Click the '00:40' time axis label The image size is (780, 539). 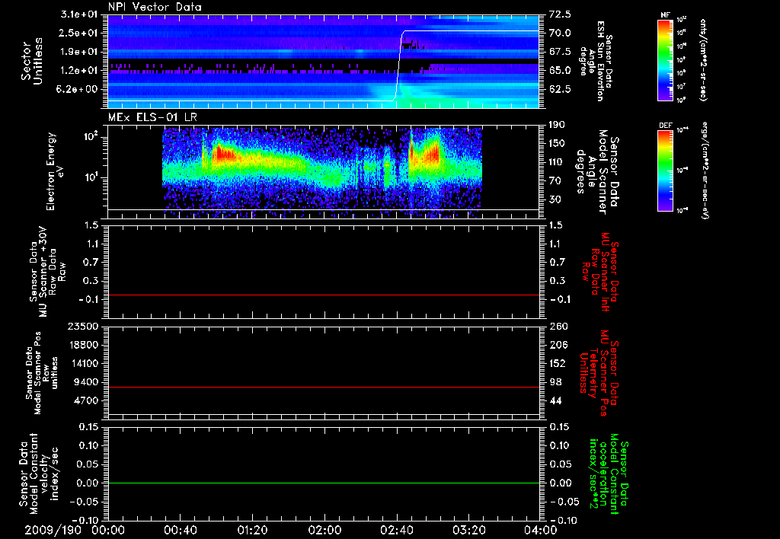click(180, 530)
